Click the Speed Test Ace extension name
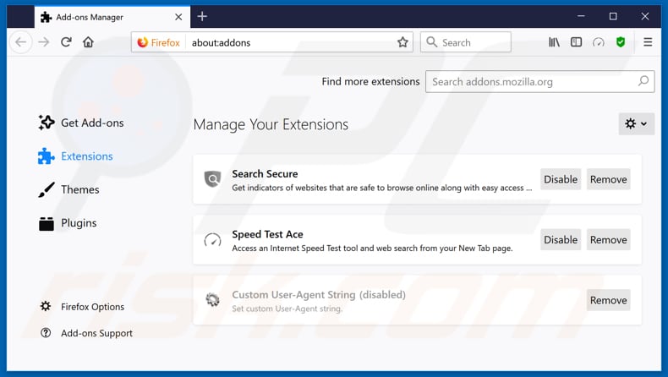Screen dimensions: 668x377 tap(267, 234)
